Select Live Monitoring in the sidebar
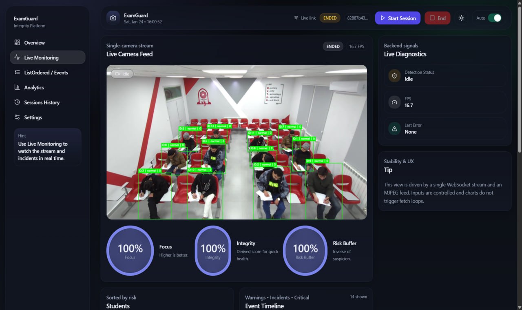522x310 pixels. tap(47, 58)
